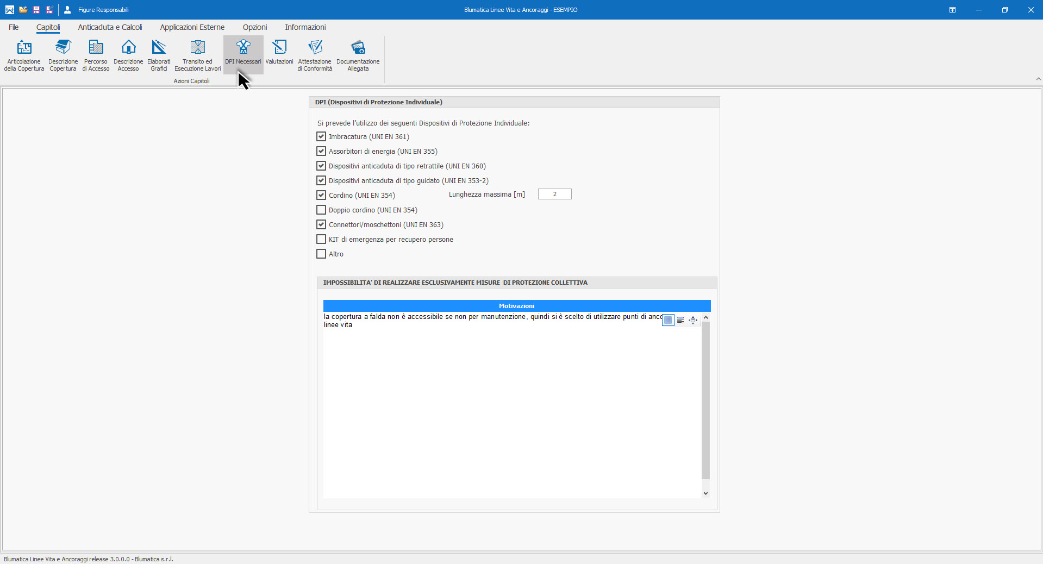1043x564 pixels.
Task: Click the Lunghezza massima input field
Action: [554, 194]
